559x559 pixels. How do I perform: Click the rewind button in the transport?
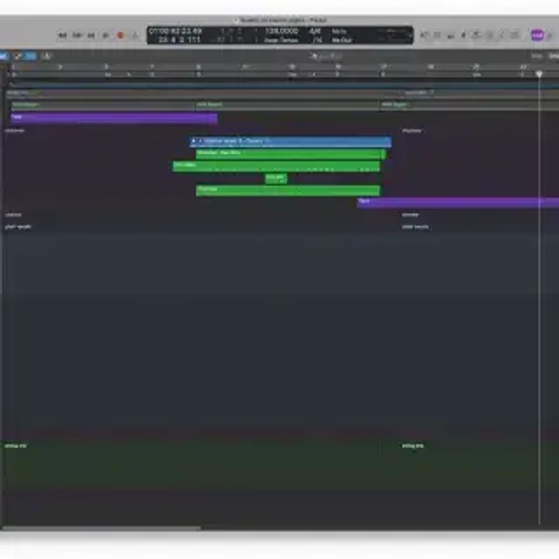click(x=63, y=35)
